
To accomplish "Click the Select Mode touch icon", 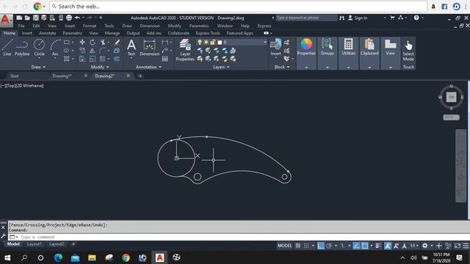I will pos(408,50).
